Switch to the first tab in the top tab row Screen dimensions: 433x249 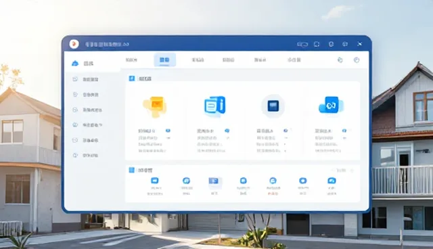tap(131, 60)
